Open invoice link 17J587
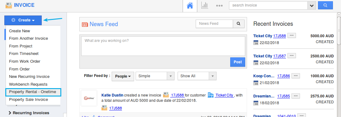This screenshot has height=117, width=341. click(x=279, y=56)
